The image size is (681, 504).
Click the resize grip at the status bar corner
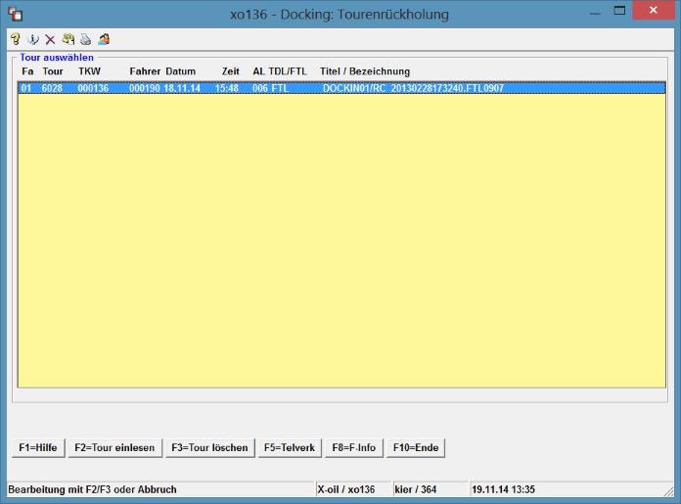point(669,491)
